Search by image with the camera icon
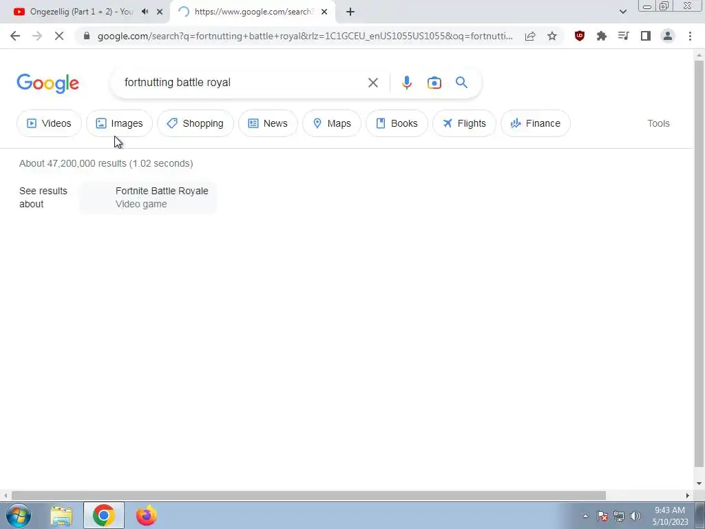The width and height of the screenshot is (705, 529). 434,83
